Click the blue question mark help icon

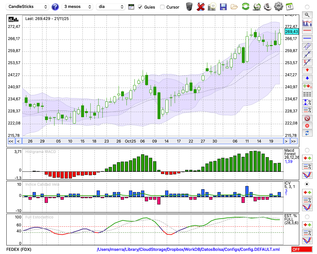[55, 7]
